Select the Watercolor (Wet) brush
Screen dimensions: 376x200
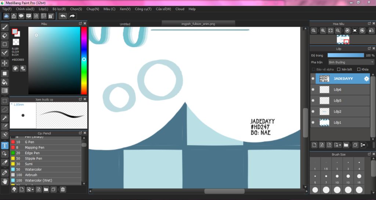[46, 180]
